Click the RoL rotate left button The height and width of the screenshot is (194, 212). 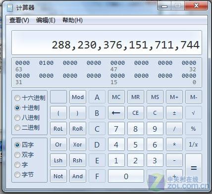(x=58, y=129)
